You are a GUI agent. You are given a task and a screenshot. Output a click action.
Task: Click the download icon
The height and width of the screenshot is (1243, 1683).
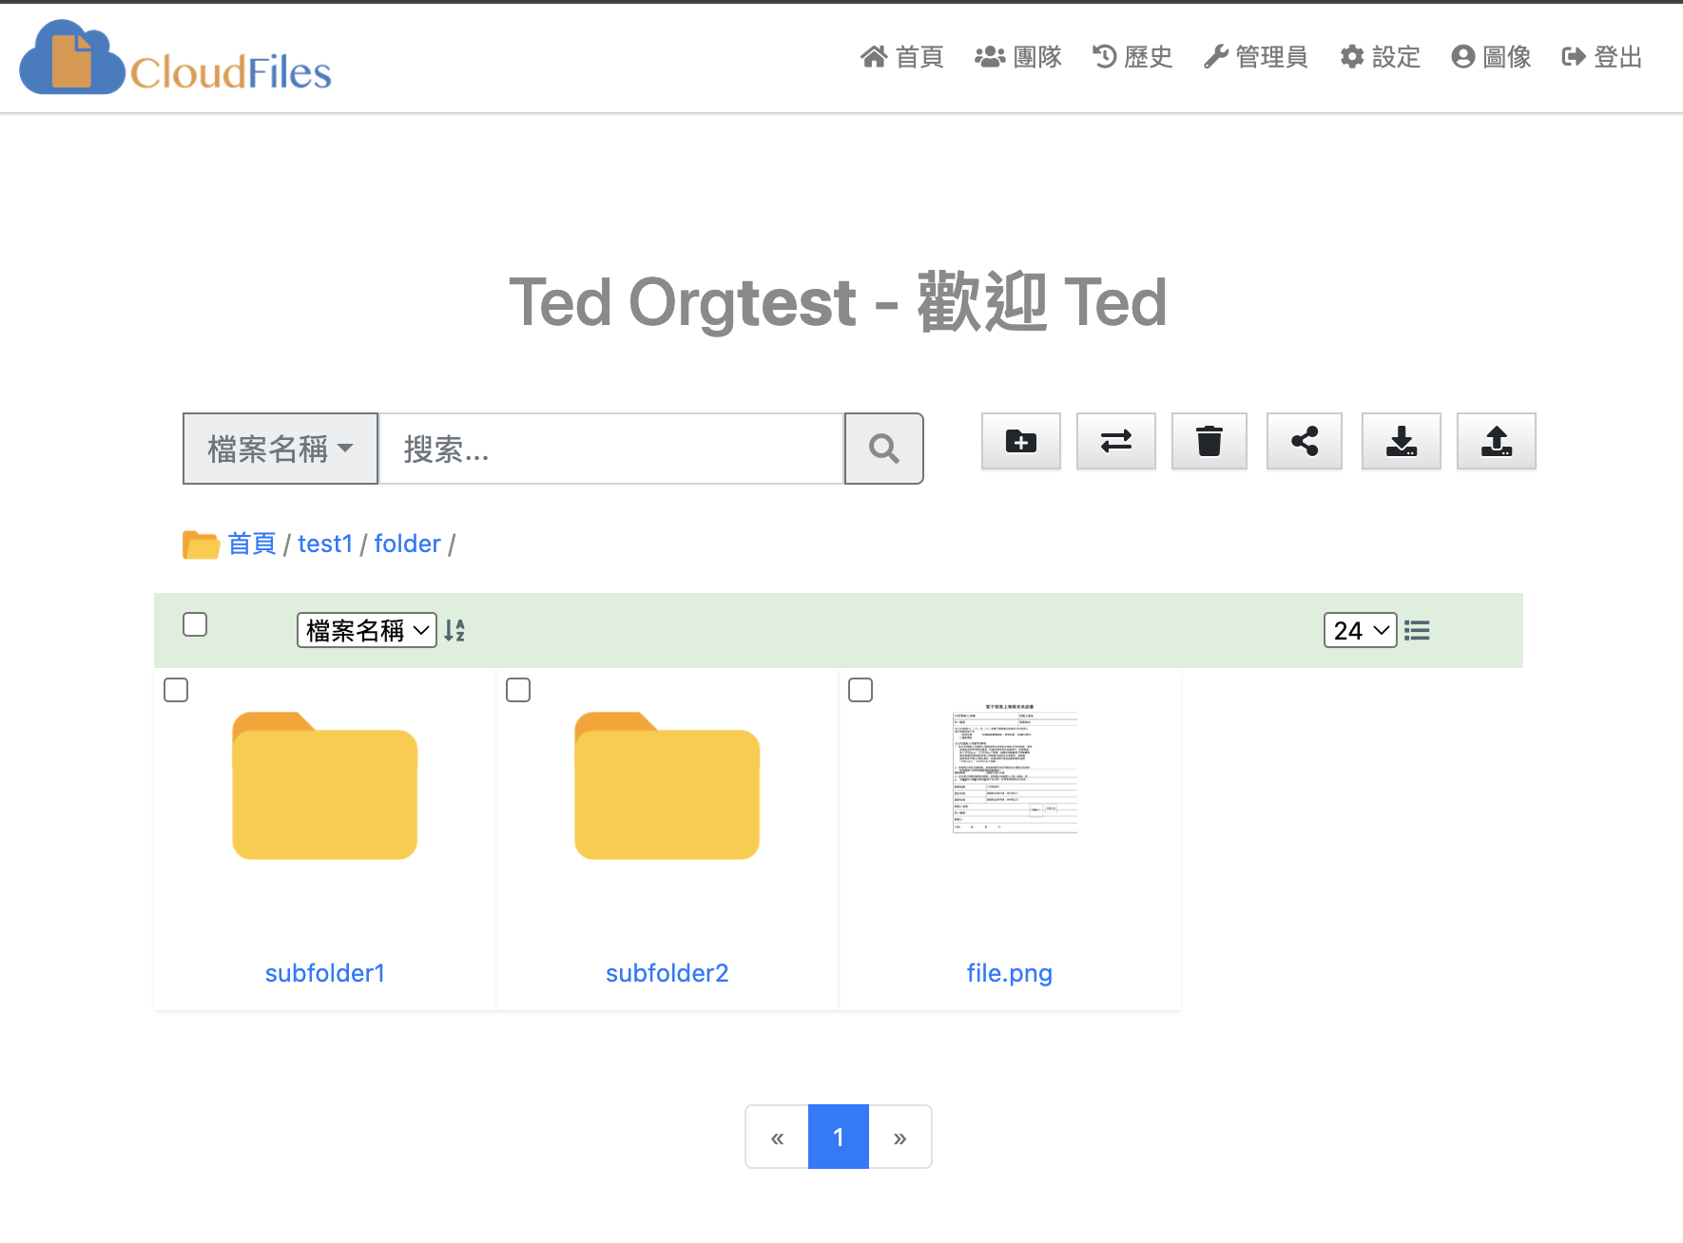point(1402,441)
